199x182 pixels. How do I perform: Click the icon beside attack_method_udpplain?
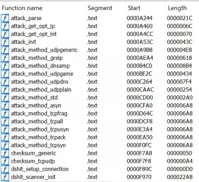(x=5, y=89)
